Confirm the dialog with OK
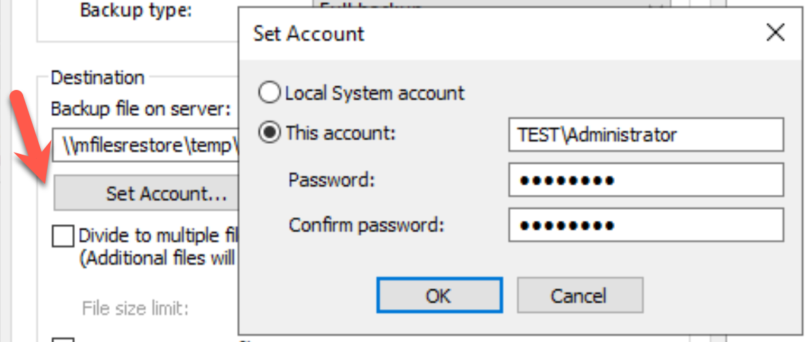Viewport: 811px width, 342px height. pyautogui.click(x=439, y=296)
